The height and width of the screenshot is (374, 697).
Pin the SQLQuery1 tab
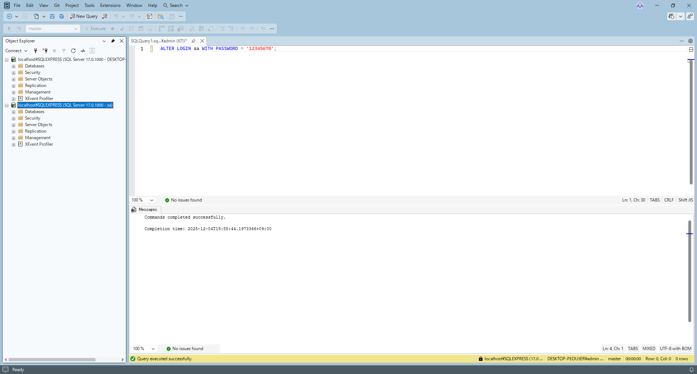coord(193,41)
